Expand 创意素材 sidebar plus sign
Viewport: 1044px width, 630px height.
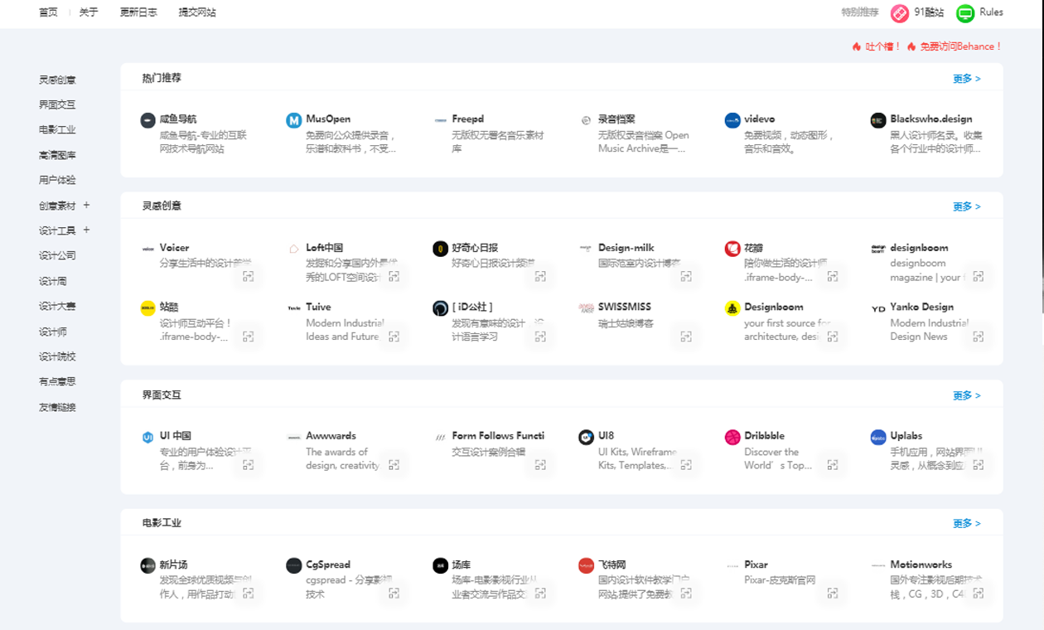[86, 205]
